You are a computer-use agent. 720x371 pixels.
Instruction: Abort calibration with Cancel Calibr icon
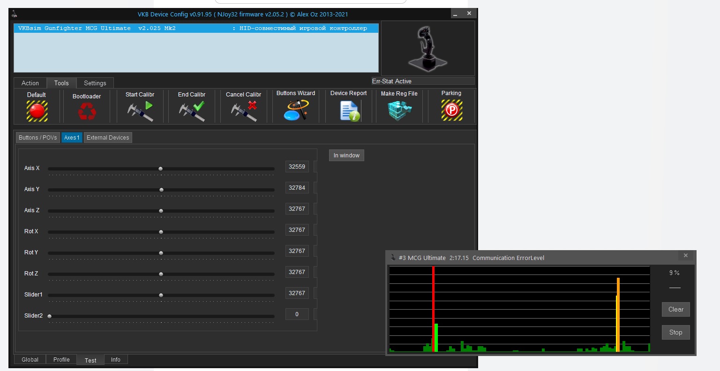point(244,111)
